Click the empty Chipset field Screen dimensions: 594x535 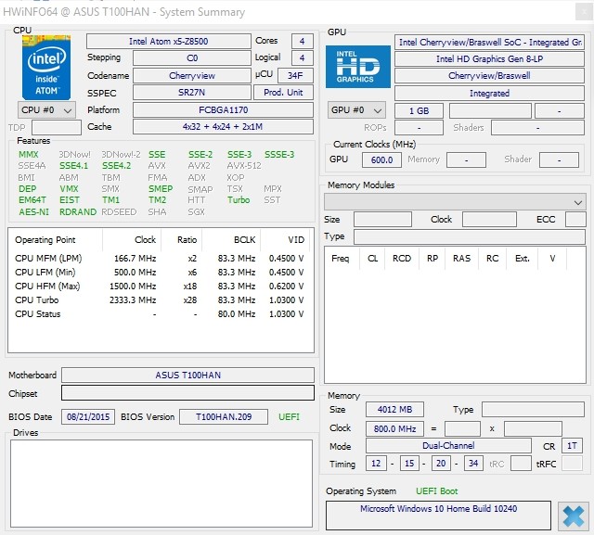(x=187, y=393)
